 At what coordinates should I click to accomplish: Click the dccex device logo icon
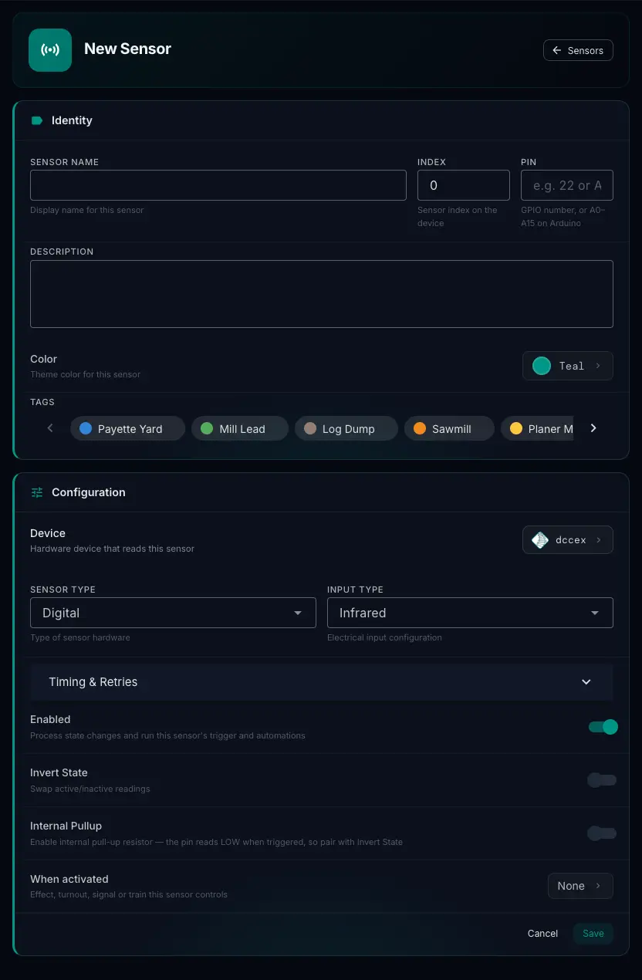pos(540,540)
